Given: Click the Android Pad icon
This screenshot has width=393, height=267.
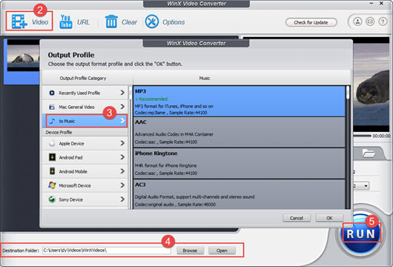Looking at the screenshot, I should (52, 157).
